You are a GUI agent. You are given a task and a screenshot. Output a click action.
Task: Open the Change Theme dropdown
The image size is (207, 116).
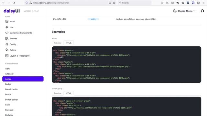(184, 11)
